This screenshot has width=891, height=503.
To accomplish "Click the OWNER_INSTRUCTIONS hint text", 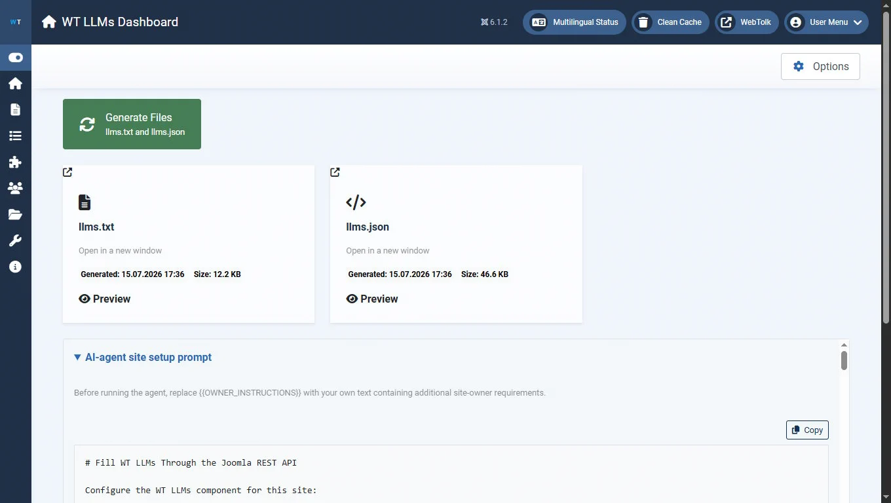I will tap(310, 393).
